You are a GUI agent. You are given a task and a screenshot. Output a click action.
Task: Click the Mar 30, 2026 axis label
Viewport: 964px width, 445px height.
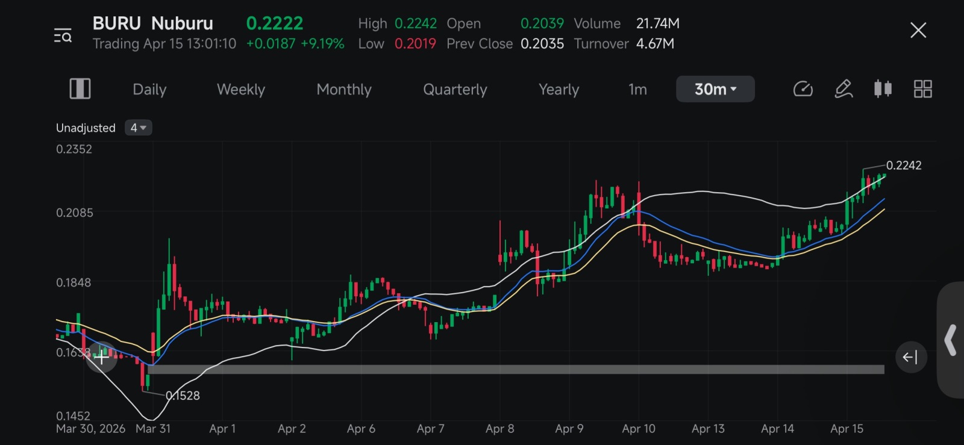click(90, 429)
